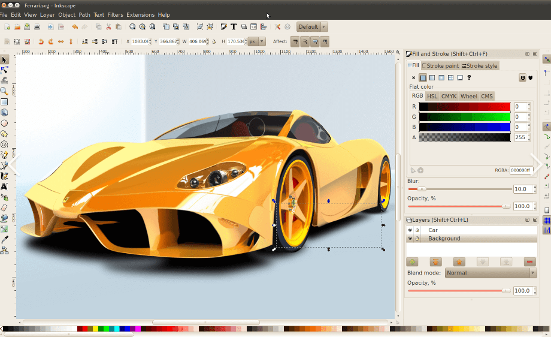Select the Star and polygon tool
Screen dimensions: 551x337
pos(4,134)
